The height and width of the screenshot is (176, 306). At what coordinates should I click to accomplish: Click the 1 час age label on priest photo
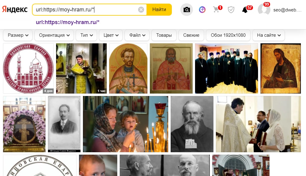(102, 91)
